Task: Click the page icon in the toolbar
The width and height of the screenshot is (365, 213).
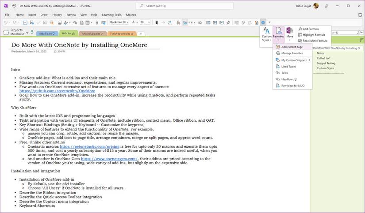Action: 82,22
